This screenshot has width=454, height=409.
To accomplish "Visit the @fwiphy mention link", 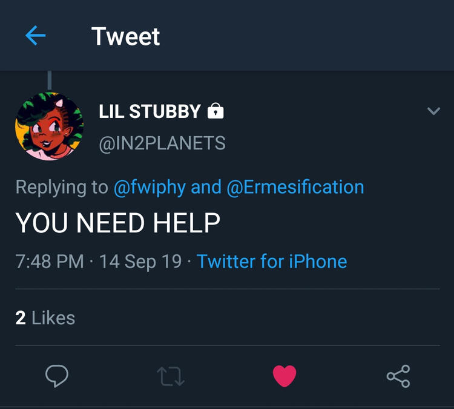I will click(x=150, y=187).
